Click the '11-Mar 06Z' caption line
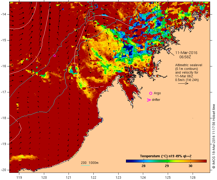 click(x=184, y=76)
